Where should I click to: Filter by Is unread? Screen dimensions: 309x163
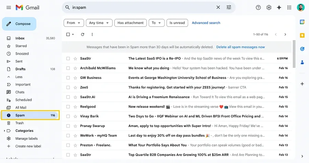[x=177, y=23]
